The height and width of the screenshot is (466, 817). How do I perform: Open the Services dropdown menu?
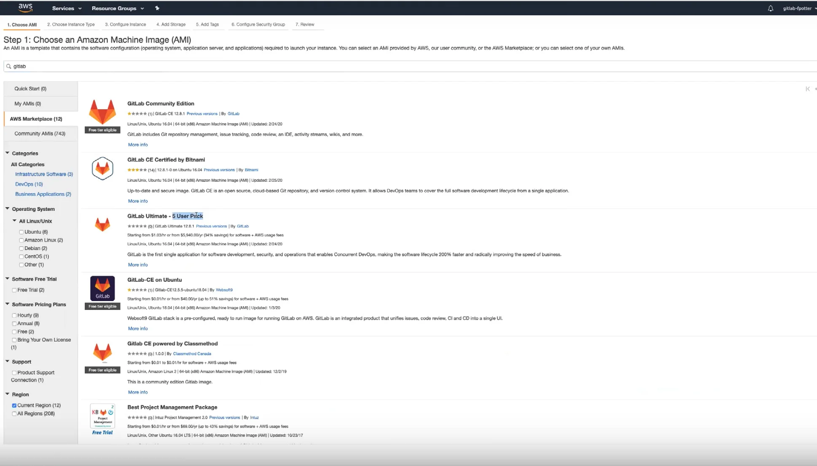(67, 8)
